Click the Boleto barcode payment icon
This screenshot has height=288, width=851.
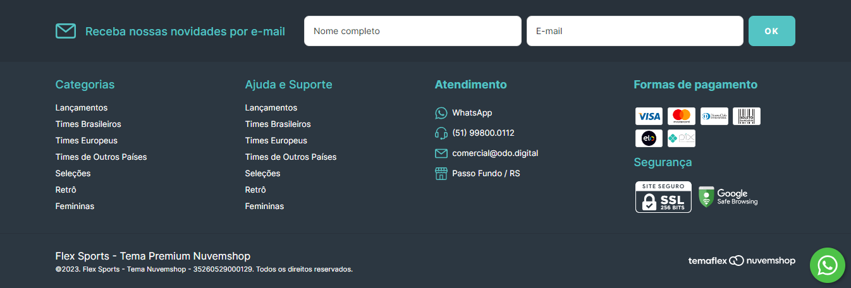click(746, 116)
